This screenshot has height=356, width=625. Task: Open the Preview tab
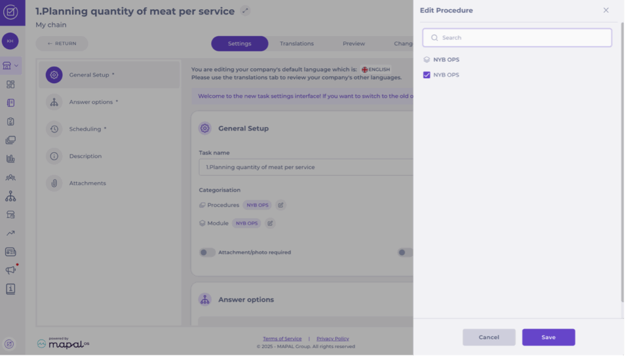353,44
